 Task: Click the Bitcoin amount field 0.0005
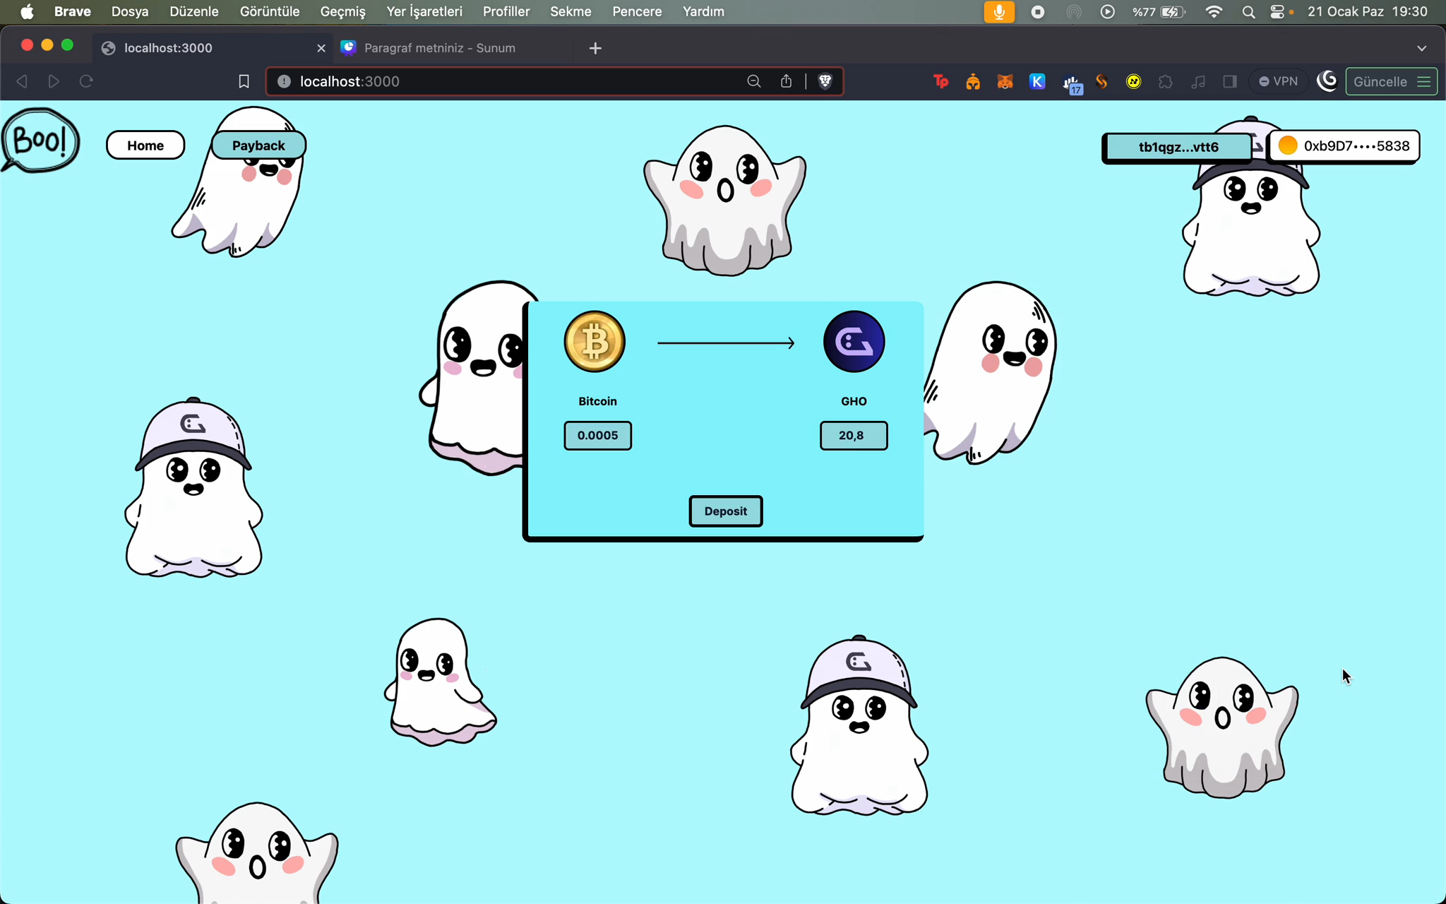pyautogui.click(x=597, y=436)
